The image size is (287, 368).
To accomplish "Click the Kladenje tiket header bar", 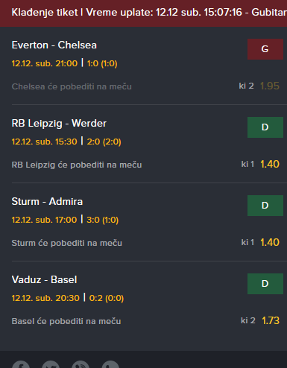I will [x=143, y=13].
